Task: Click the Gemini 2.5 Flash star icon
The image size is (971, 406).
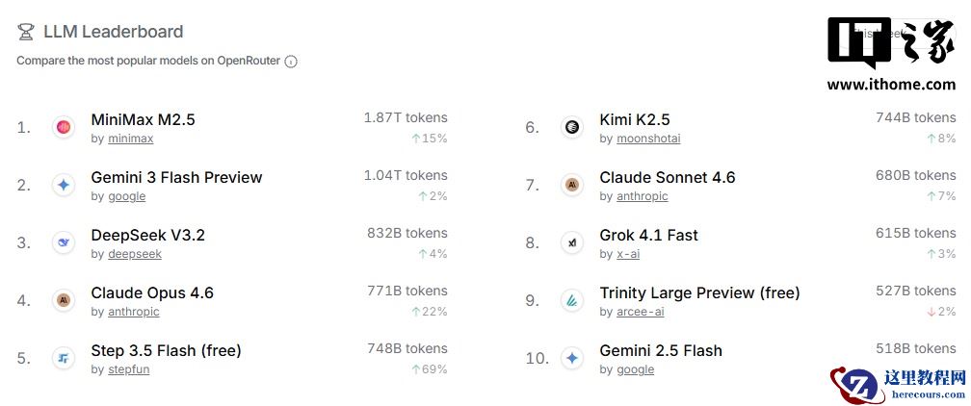Action: point(572,358)
